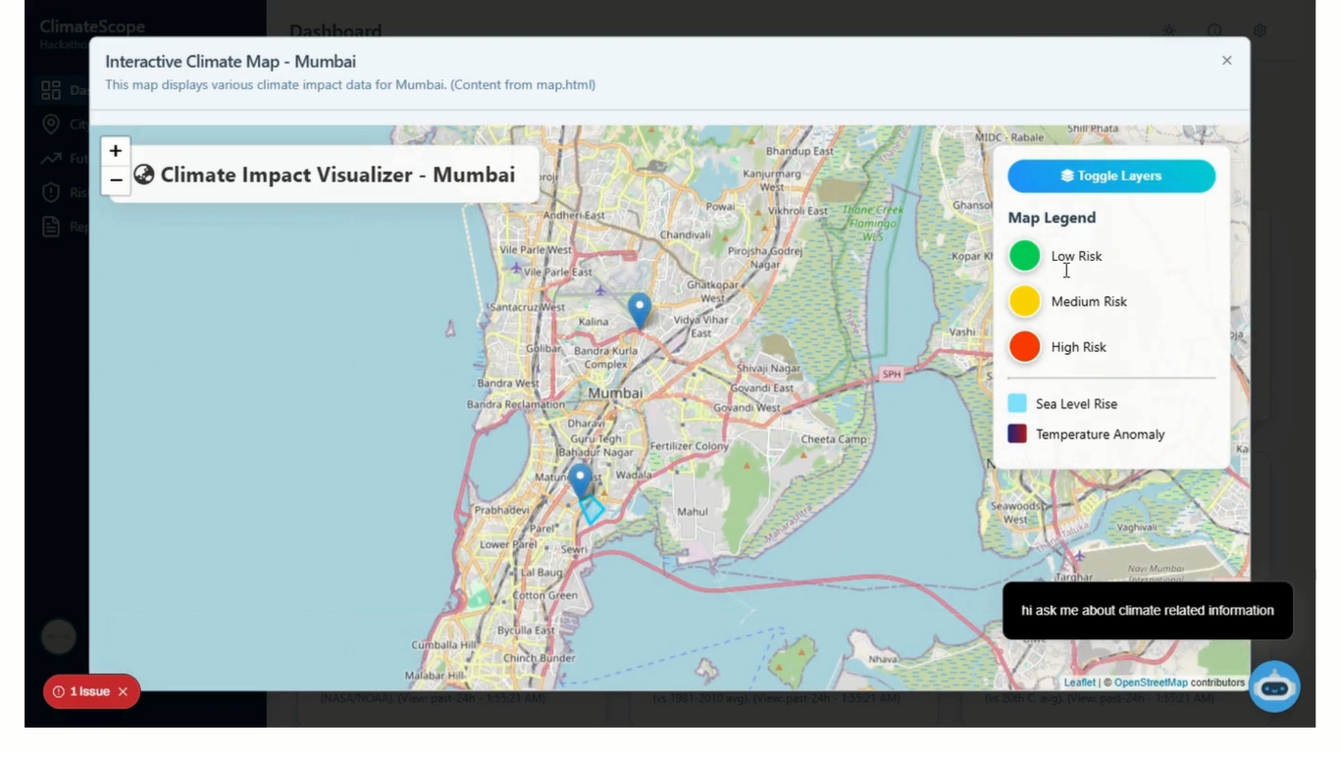1340x763 pixels.
Task: Click the 'Cheeta Camp' label on the map
Action: [835, 439]
